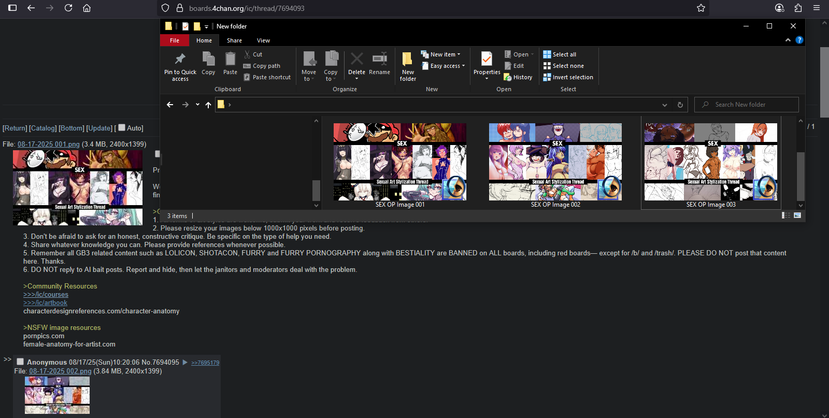This screenshot has width=829, height=418.
Task: Expand the address bar history dropdown
Action: (665, 105)
